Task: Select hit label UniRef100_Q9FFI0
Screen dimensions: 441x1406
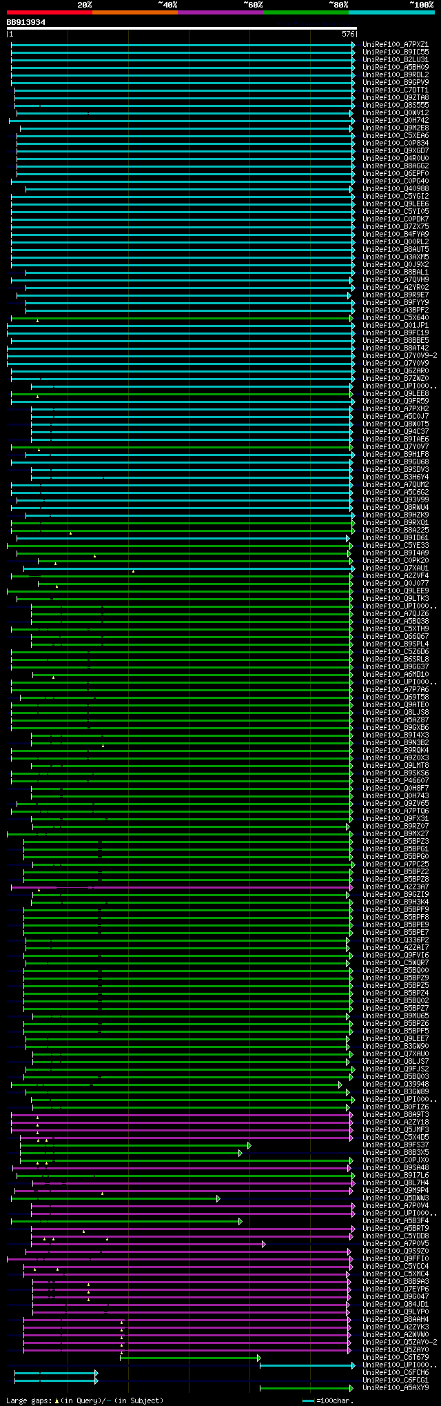Action: 396,1259
